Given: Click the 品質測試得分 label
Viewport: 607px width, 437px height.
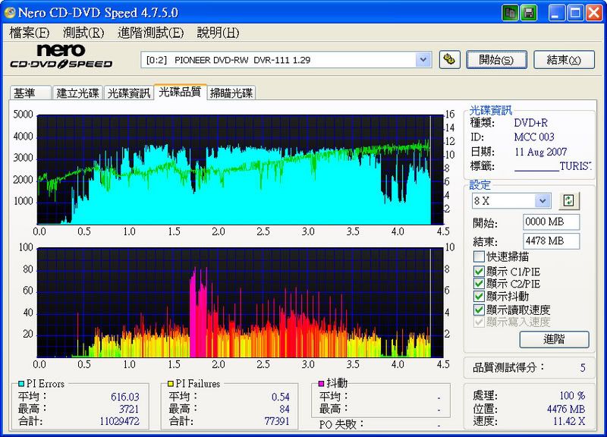Looking at the screenshot, I should [x=508, y=367].
